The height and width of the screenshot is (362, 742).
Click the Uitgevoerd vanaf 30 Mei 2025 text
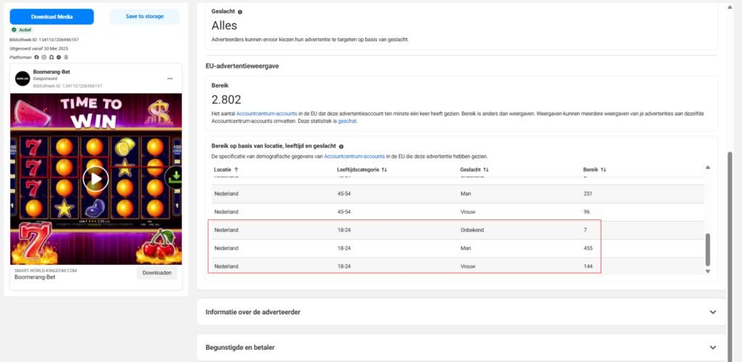pos(39,49)
